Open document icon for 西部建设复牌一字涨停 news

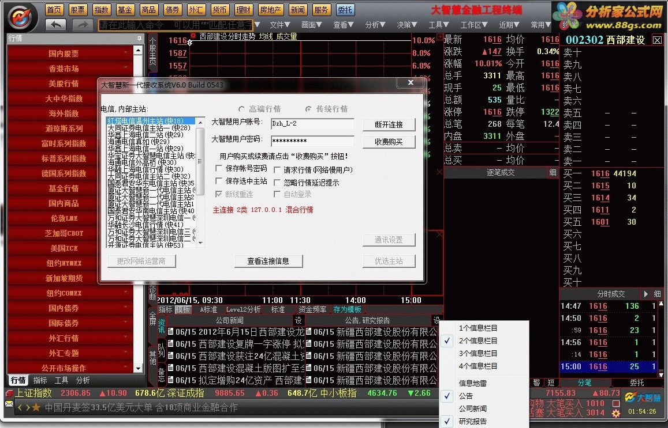pyautogui.click(x=170, y=343)
